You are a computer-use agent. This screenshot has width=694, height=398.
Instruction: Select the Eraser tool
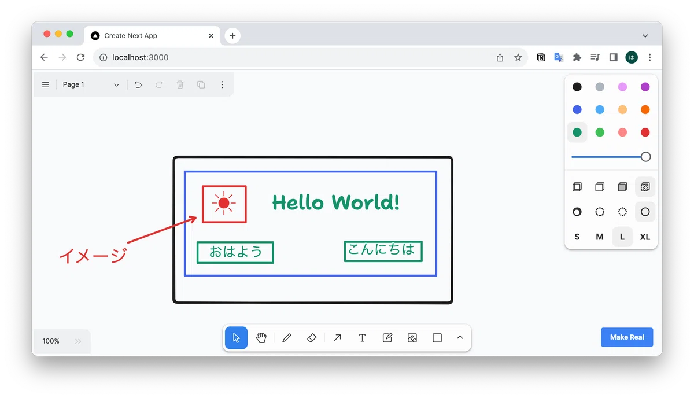[312, 338]
